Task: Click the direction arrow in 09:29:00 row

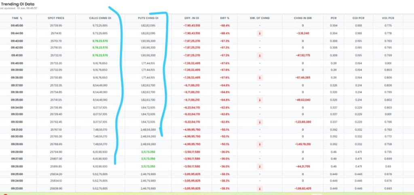Action: click(259, 144)
